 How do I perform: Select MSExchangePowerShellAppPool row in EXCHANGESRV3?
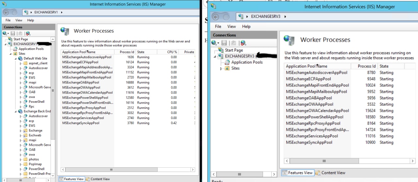click(349, 117)
